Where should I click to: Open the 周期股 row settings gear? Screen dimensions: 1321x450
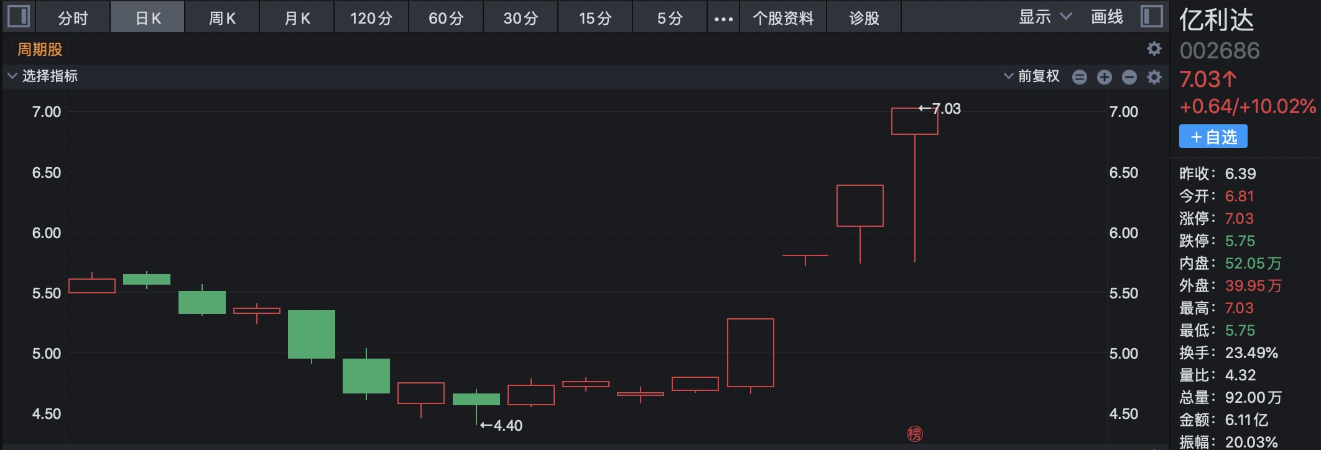point(1154,48)
